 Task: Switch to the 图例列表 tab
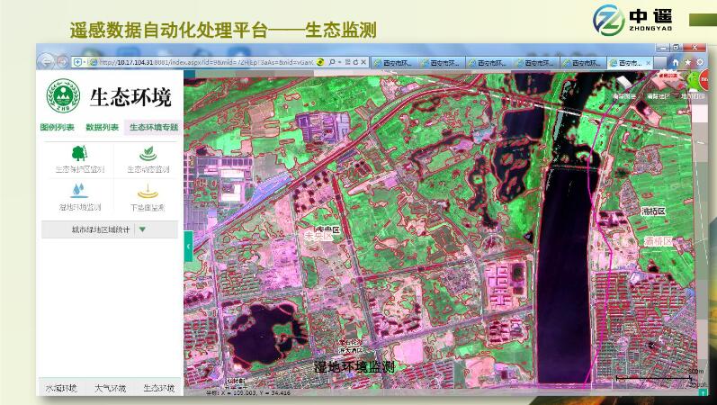pos(58,127)
